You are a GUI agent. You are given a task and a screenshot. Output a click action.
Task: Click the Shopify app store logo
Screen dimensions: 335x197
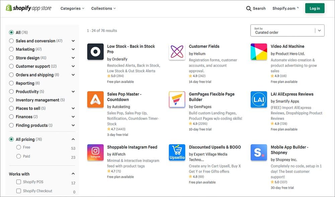[28, 8]
